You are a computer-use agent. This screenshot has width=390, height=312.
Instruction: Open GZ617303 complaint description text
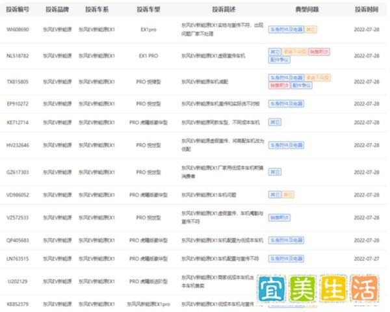(222, 172)
